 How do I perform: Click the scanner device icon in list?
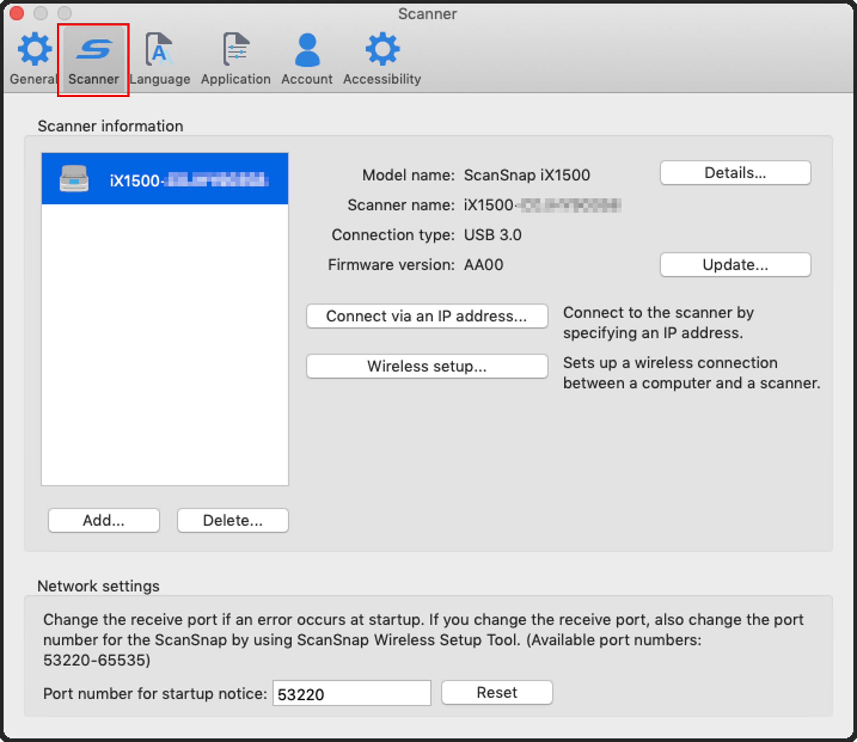tap(74, 179)
